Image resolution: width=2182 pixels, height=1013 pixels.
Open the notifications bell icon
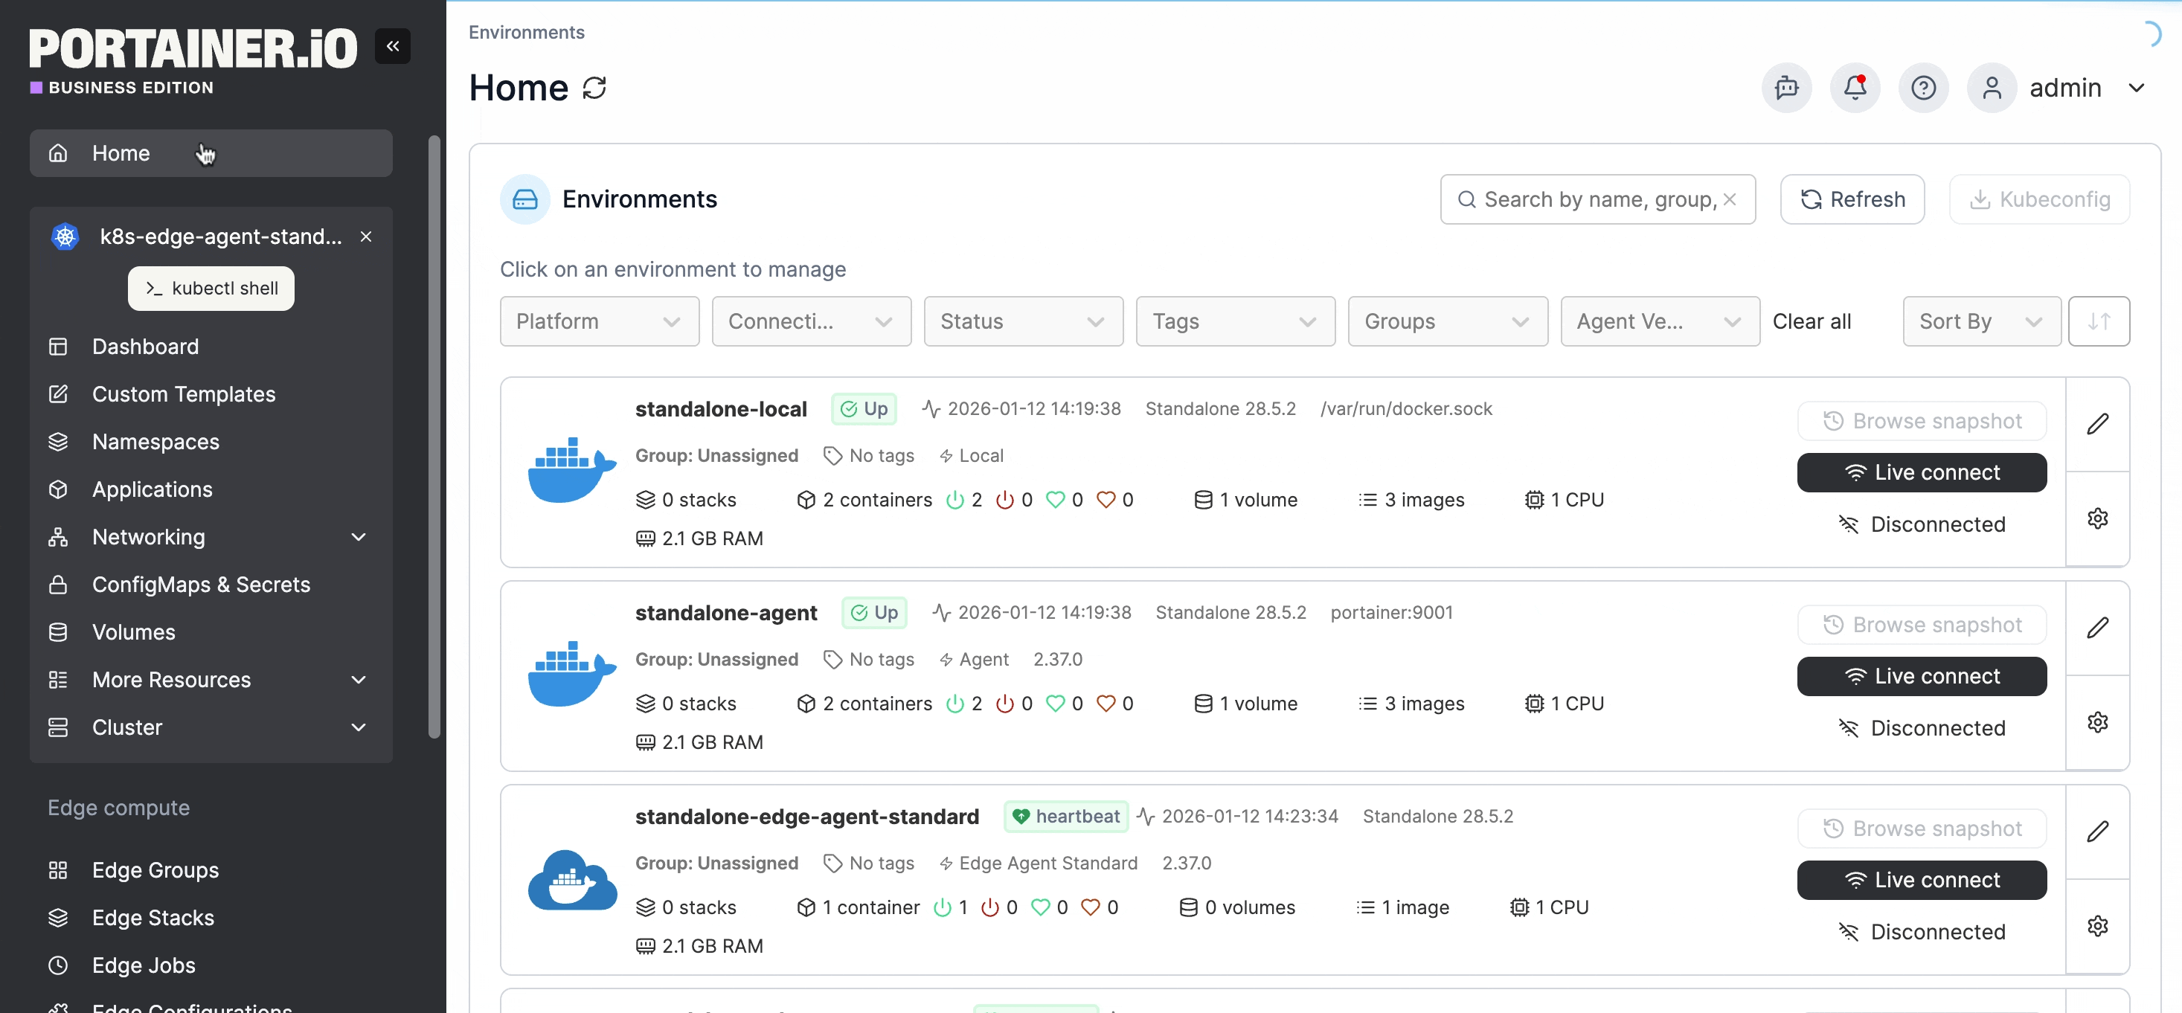1854,87
